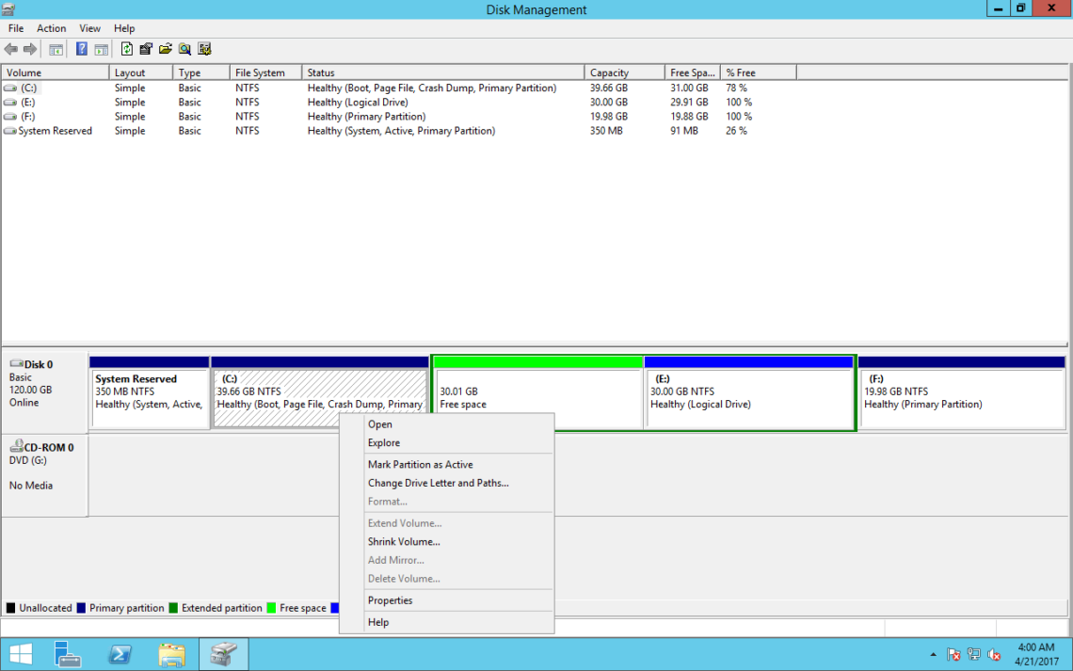This screenshot has height=671, width=1073.
Task: Open the View menu
Action: pyautogui.click(x=89, y=28)
